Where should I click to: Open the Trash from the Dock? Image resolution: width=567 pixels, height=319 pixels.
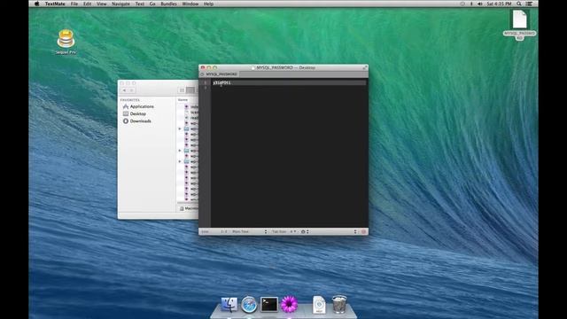(x=339, y=304)
